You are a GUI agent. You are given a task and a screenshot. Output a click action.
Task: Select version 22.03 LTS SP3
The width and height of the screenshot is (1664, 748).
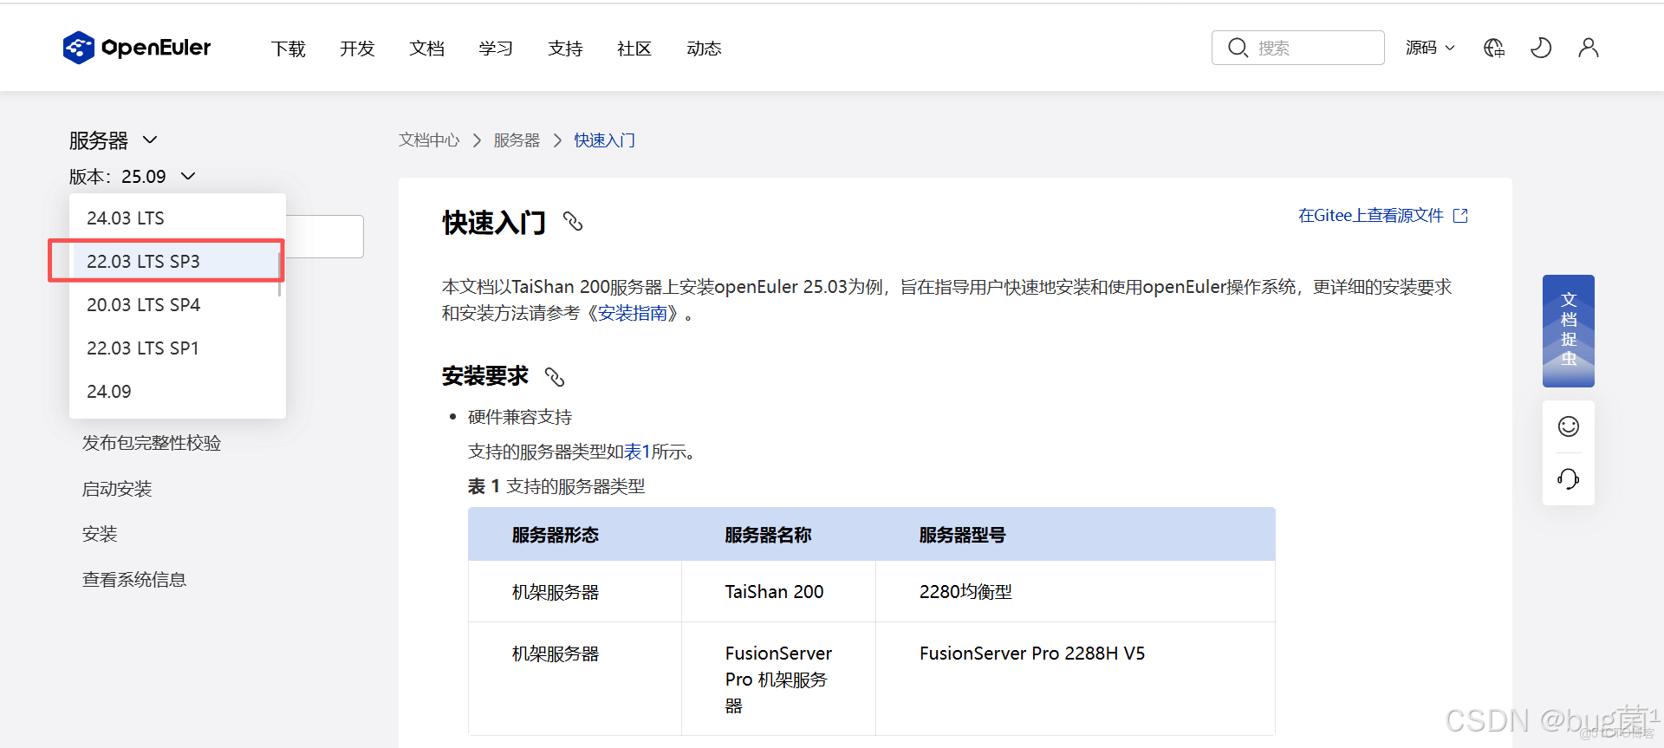tap(178, 262)
